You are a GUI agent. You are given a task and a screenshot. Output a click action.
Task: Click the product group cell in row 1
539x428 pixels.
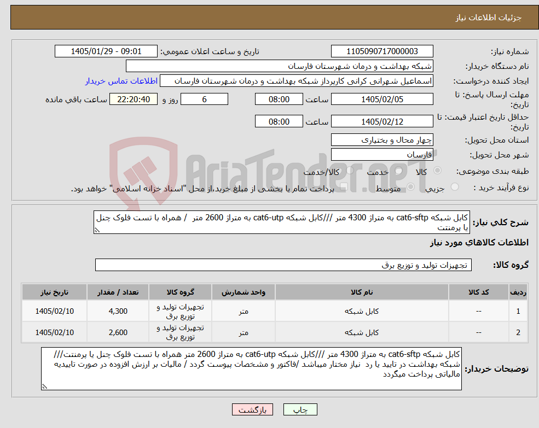click(181, 311)
